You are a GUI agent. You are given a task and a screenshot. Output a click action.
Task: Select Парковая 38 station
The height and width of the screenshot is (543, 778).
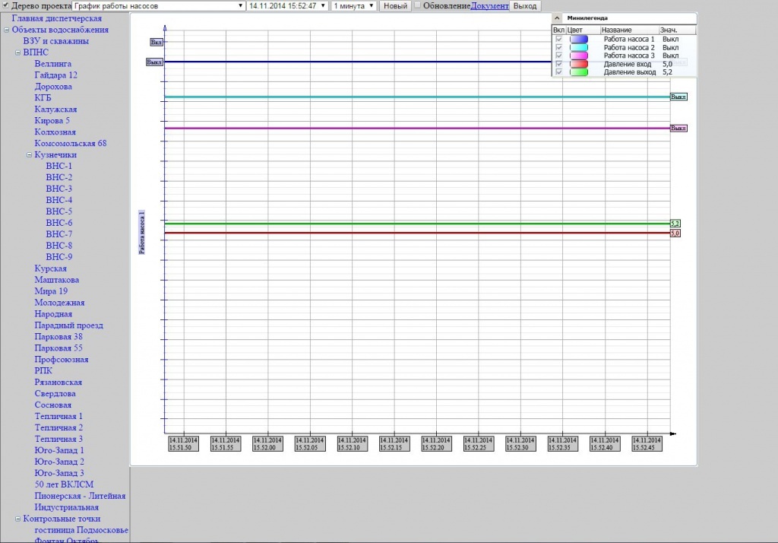(x=59, y=336)
